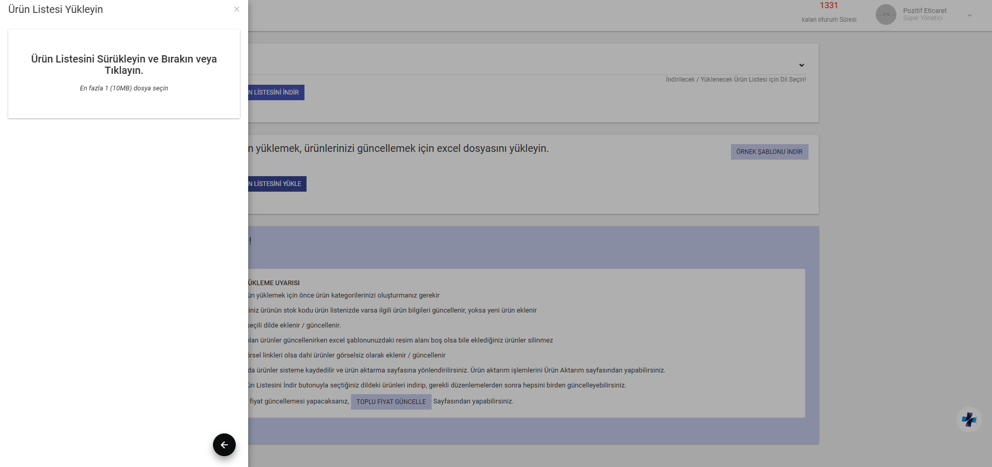Open the blue cross help widget icon
The height and width of the screenshot is (467, 992).
coord(969,419)
